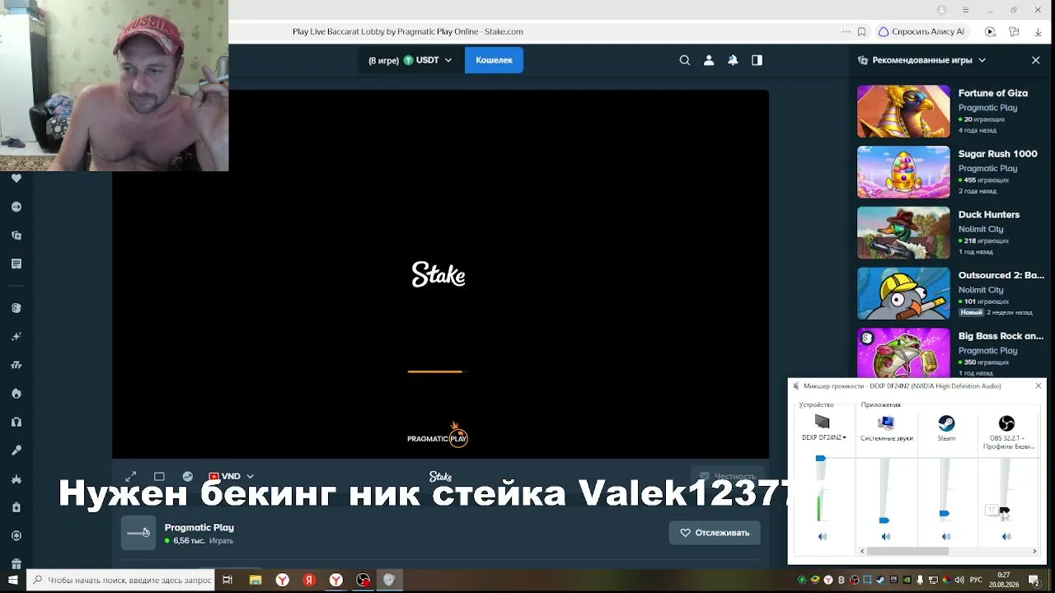Click the Steam icon in system tray
The image size is (1055, 593).
pyautogui.click(x=881, y=580)
